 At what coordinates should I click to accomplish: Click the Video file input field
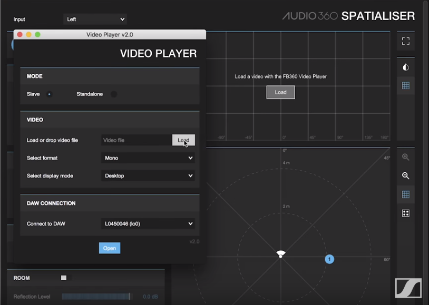pos(136,140)
